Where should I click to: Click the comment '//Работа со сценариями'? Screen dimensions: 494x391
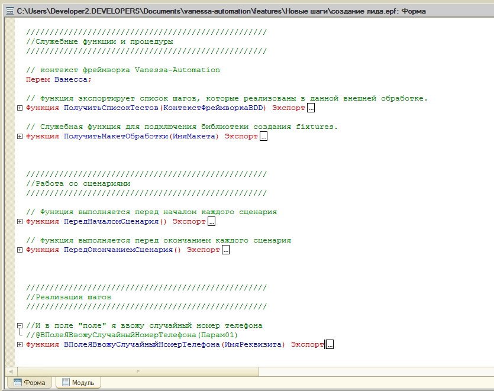tap(78, 183)
